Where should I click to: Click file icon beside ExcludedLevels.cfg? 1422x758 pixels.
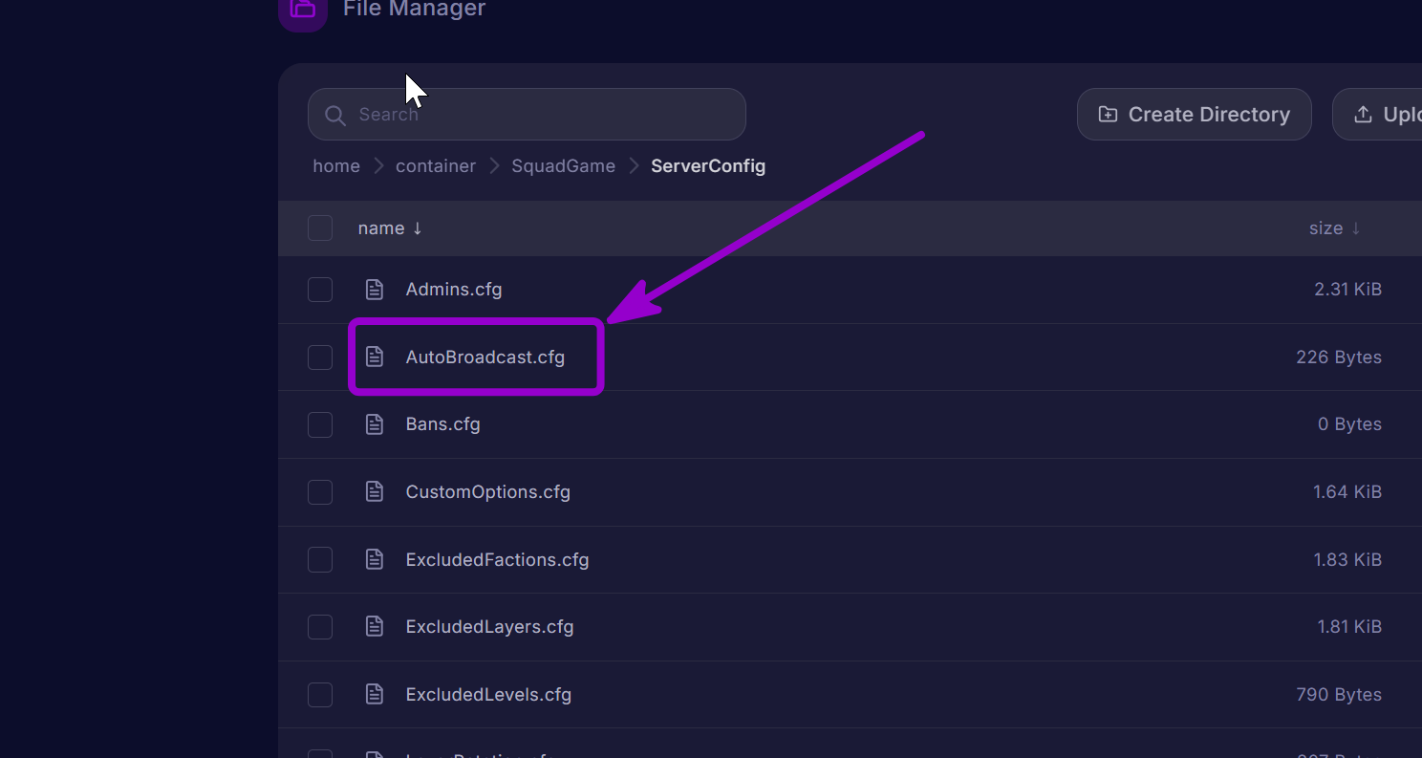pyautogui.click(x=375, y=695)
